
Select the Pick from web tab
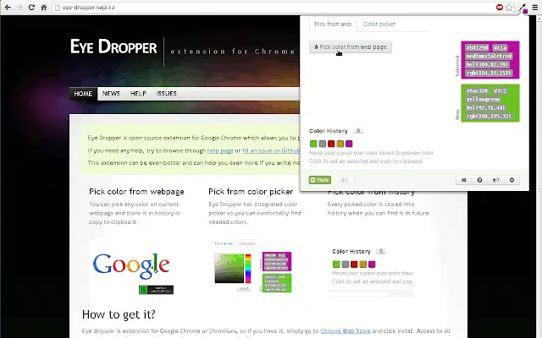(333, 25)
